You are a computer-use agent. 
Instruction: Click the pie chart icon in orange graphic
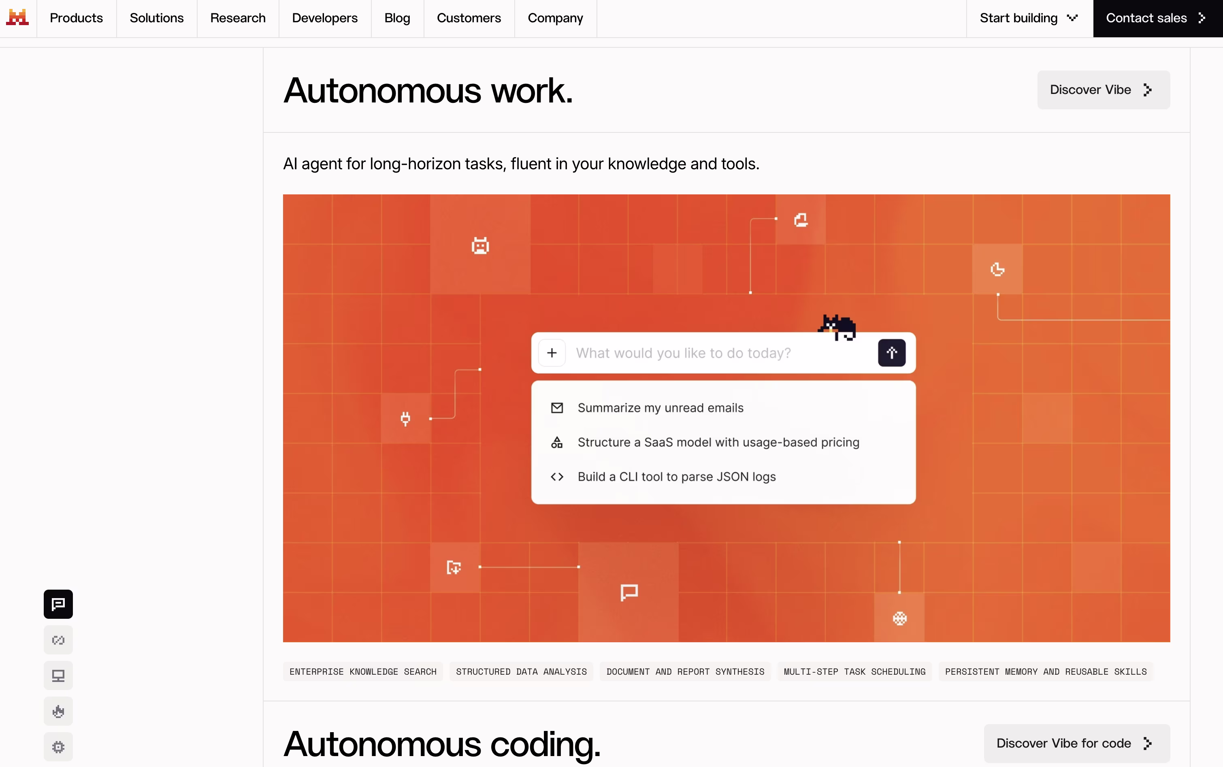coord(997,269)
